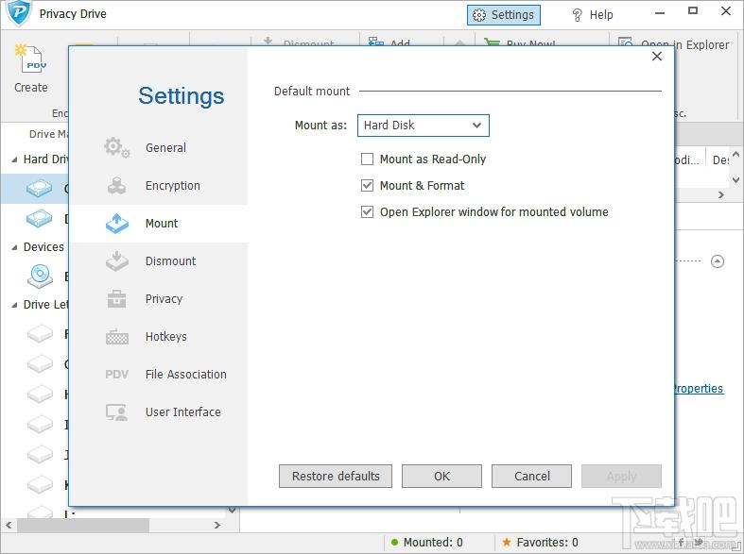
Task: Toggle Open Explorer window for mounted volume
Action: click(367, 212)
